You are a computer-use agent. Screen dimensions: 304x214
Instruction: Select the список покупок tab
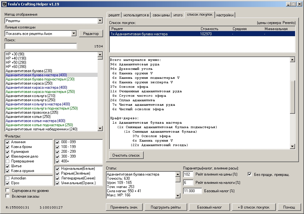[x=200, y=14]
